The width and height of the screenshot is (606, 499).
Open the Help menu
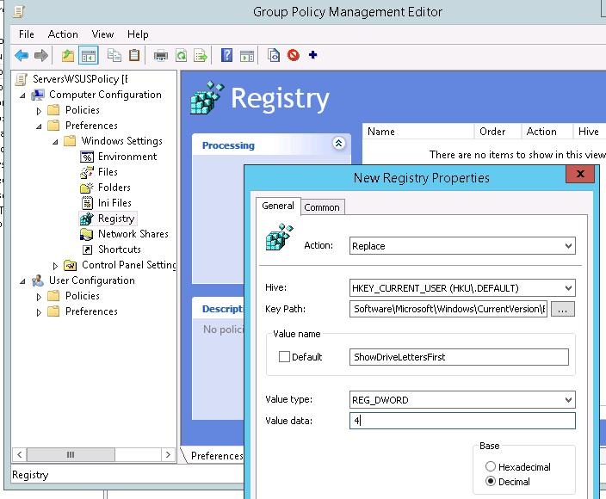(x=138, y=34)
